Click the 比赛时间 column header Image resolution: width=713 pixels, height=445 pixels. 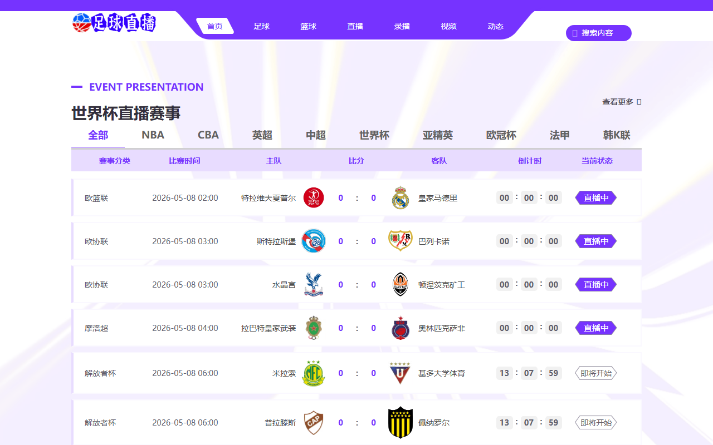[184, 161]
